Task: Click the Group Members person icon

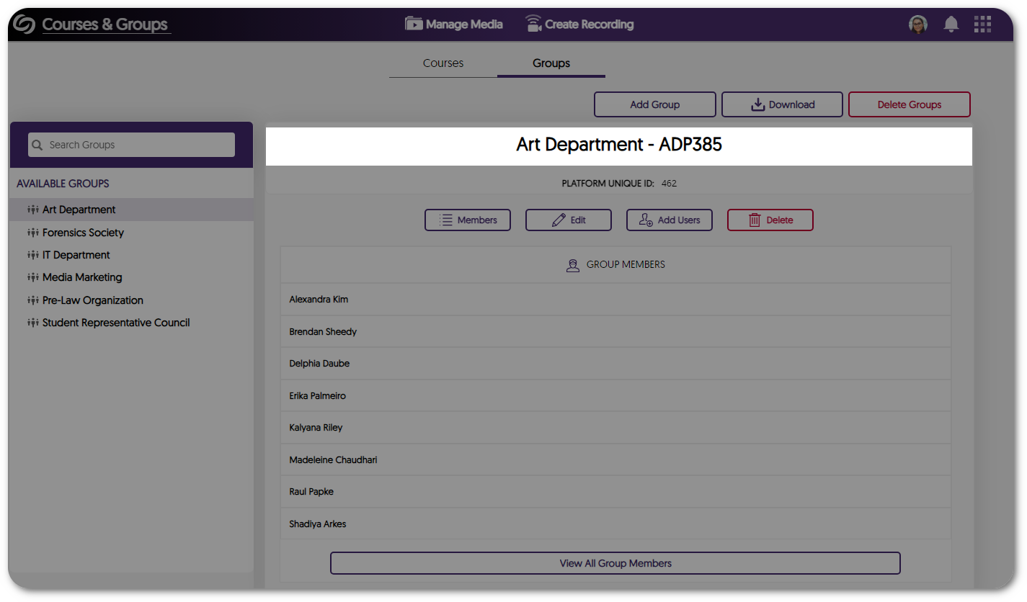Action: tap(573, 265)
